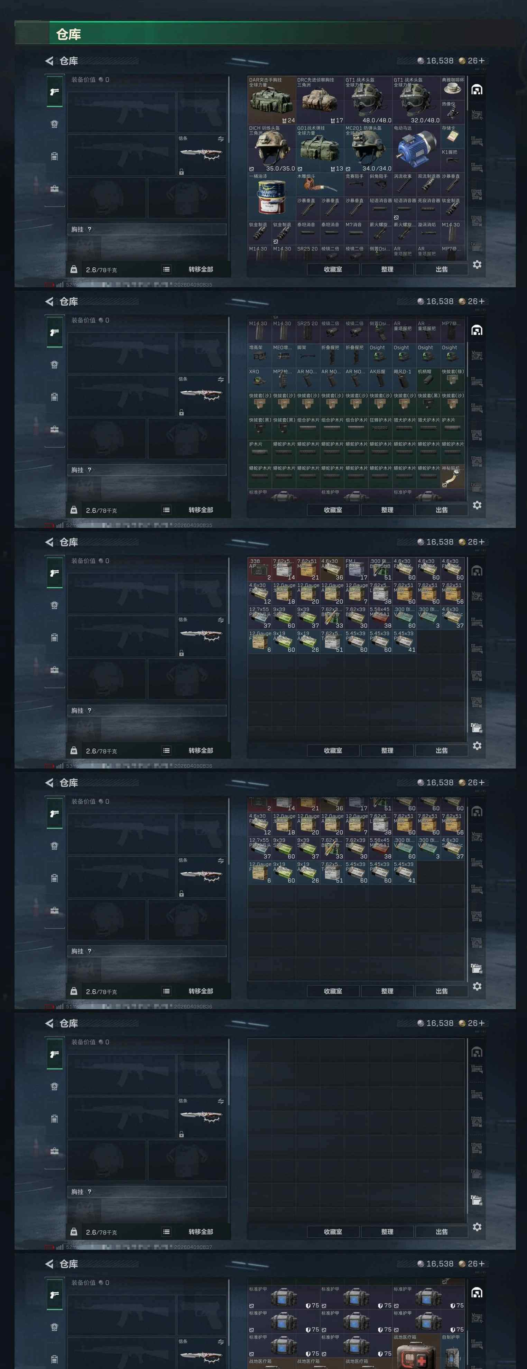
Task: Click the 热像仪 thermal imager item
Action: [x=453, y=112]
